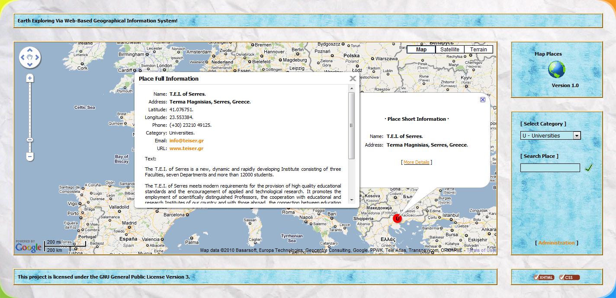The height and width of the screenshot is (298, 616).
Task: Open the More Details link
Action: (x=416, y=162)
